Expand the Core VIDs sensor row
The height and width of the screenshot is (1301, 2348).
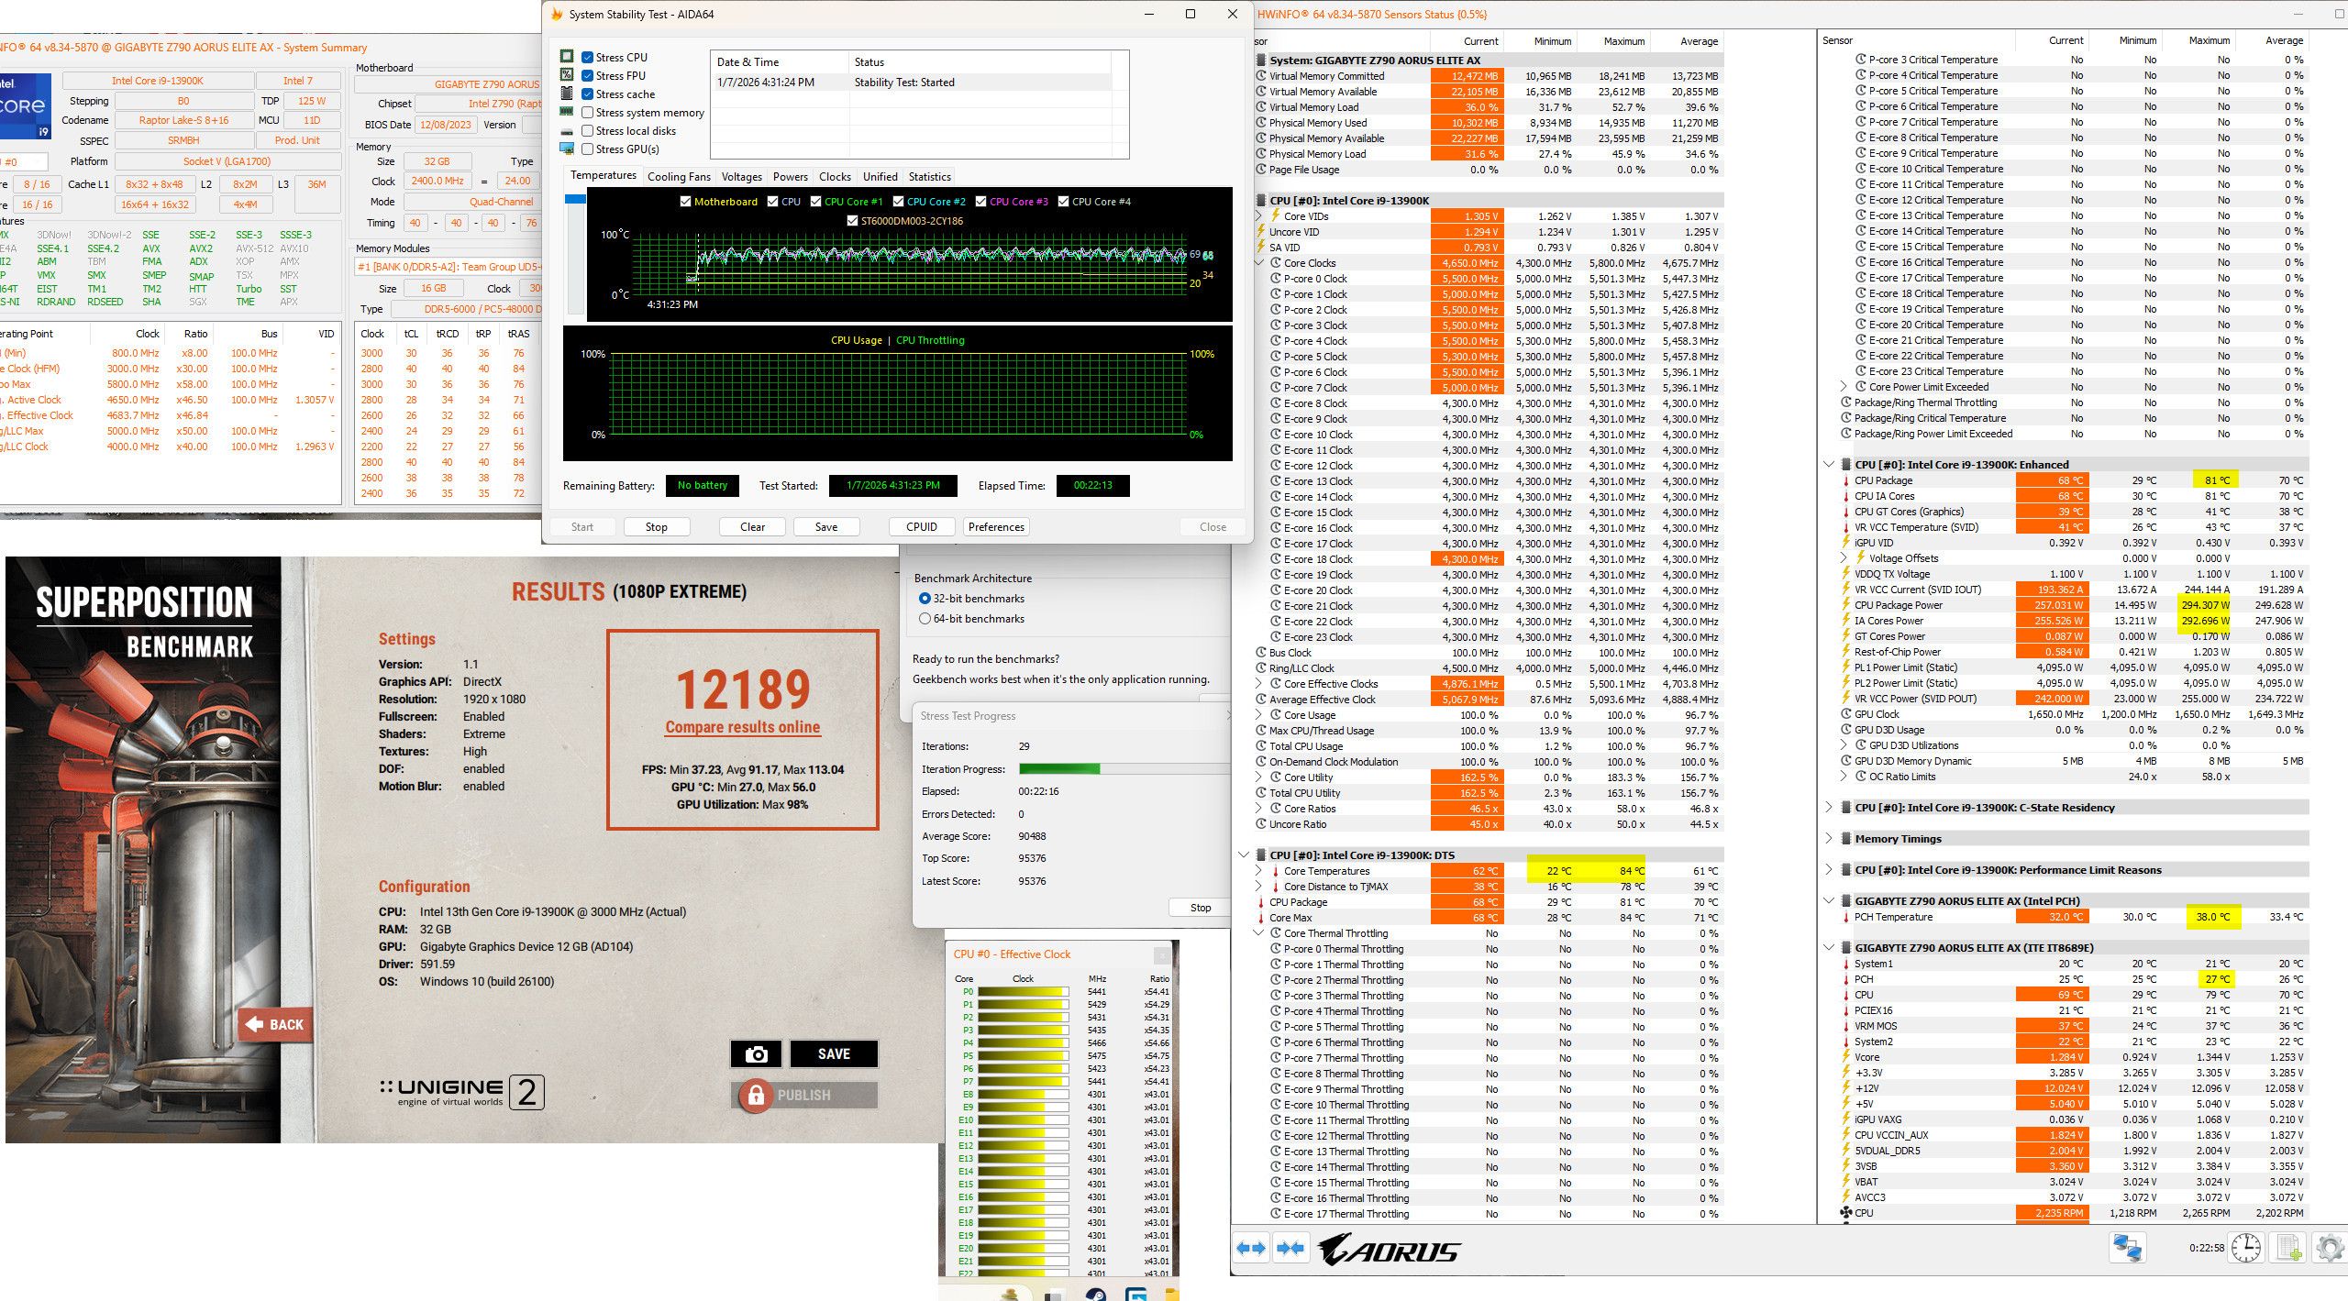pos(1259,216)
